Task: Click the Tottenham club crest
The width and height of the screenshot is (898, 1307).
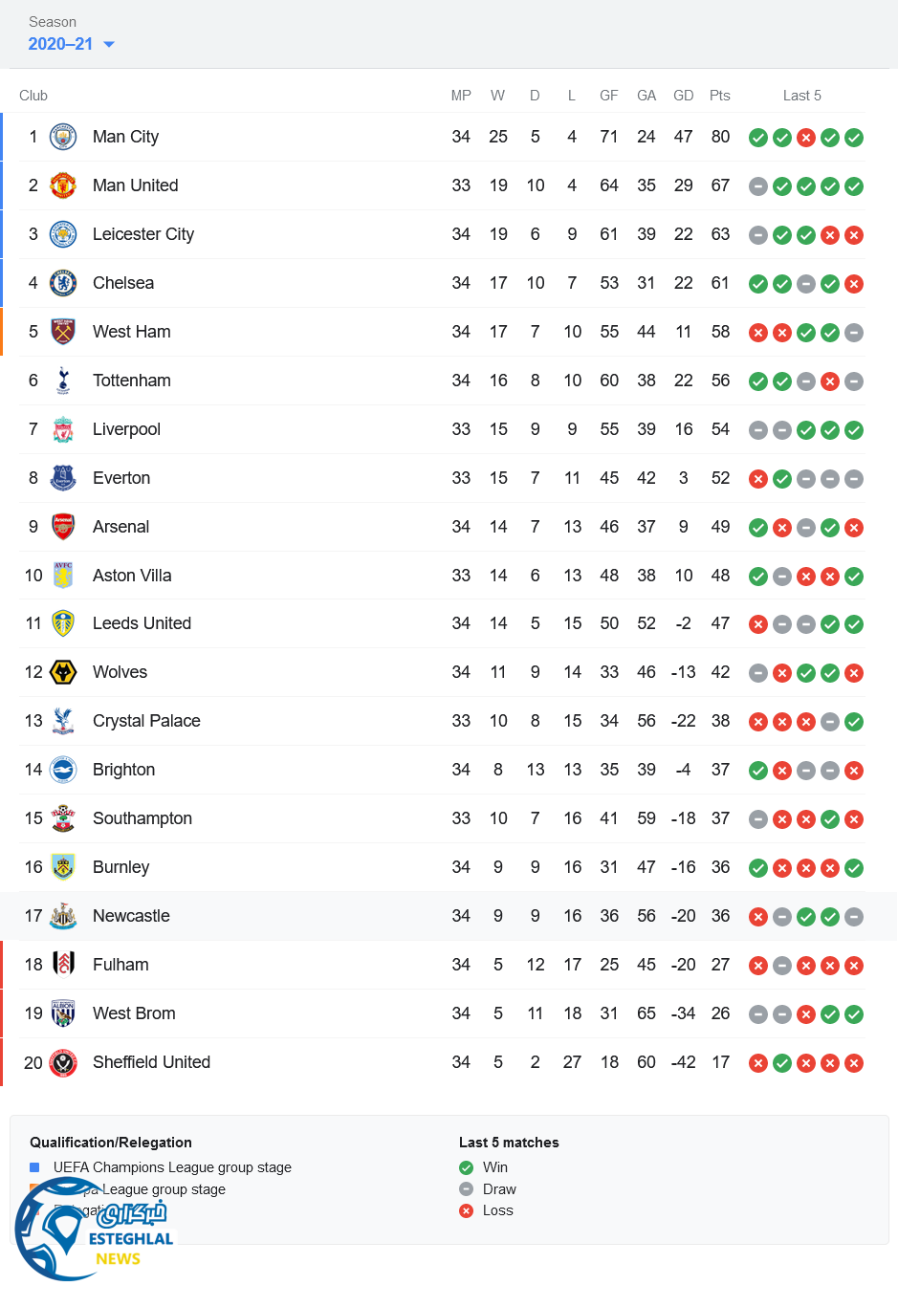Action: (63, 381)
